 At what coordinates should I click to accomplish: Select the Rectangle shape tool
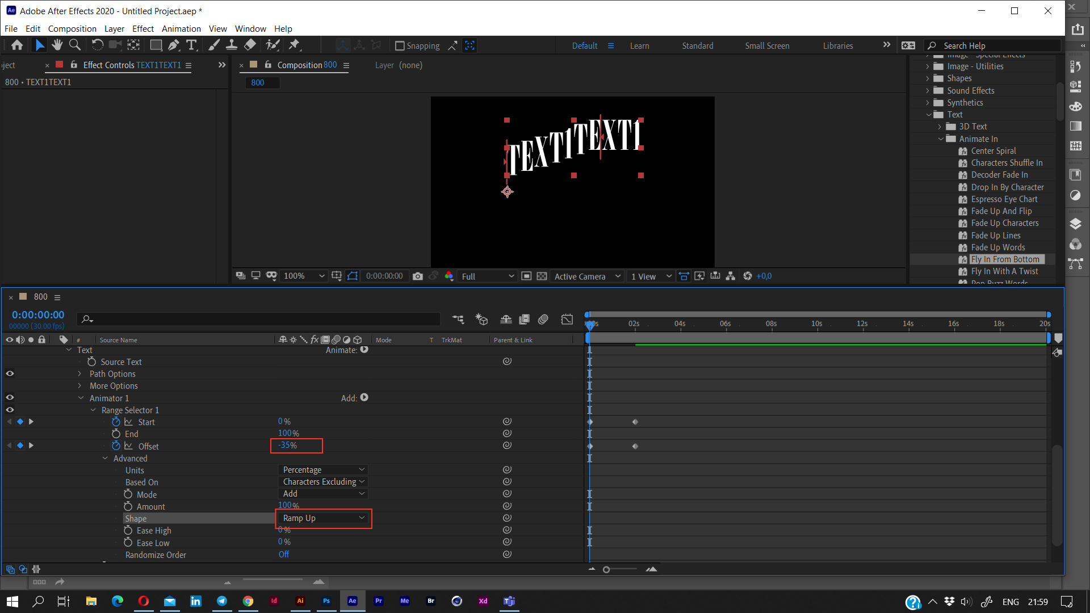[156, 45]
